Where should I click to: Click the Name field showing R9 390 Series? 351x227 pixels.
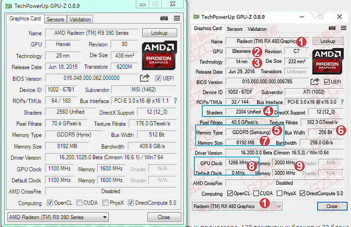tap(92, 33)
